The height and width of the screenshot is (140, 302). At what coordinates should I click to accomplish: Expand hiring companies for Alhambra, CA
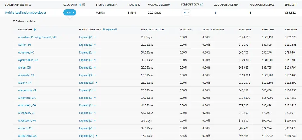tap(87, 98)
